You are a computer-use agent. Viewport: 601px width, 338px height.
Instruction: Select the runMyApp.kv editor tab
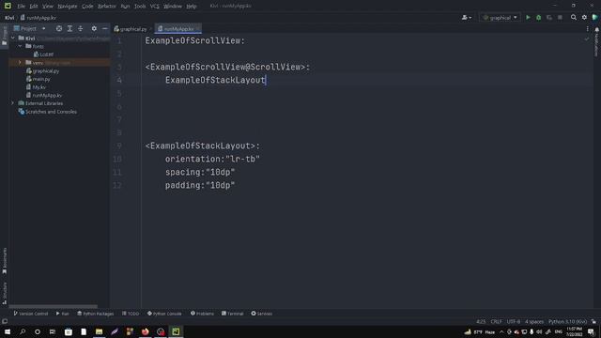tap(178, 29)
